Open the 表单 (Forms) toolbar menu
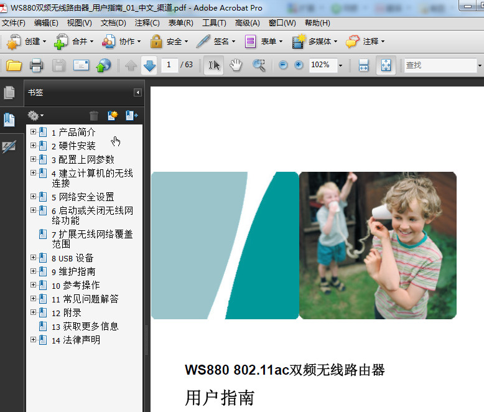The image size is (484, 412). (263, 41)
